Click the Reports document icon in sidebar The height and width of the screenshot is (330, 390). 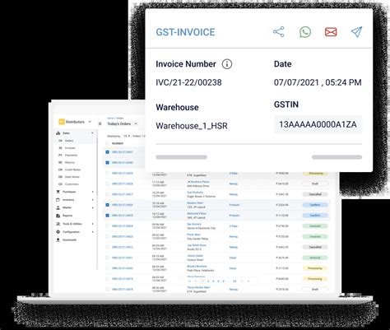(58, 216)
